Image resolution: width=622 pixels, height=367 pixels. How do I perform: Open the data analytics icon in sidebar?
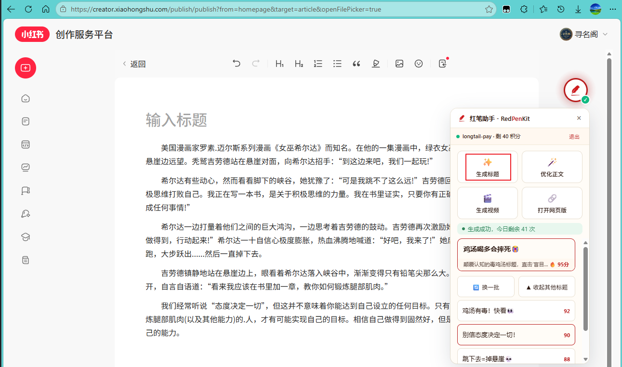(x=26, y=168)
